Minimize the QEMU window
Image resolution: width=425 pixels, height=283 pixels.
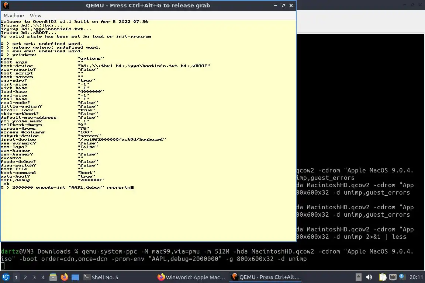[x=275, y=6]
